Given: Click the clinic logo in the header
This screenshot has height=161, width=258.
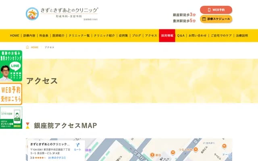Looking at the screenshot, I should tap(62, 14).
